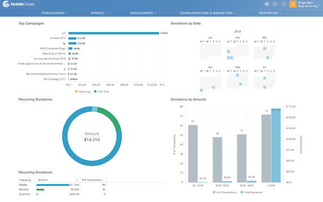Click the > $500 Total Donations bar
Viewport: 323px width, 202px height.
(276, 145)
